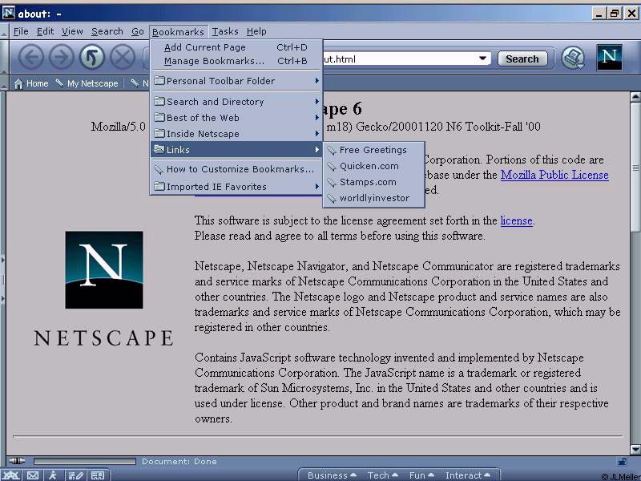
Task: Click the Netscape N icon in title bar
Action: (x=9, y=13)
